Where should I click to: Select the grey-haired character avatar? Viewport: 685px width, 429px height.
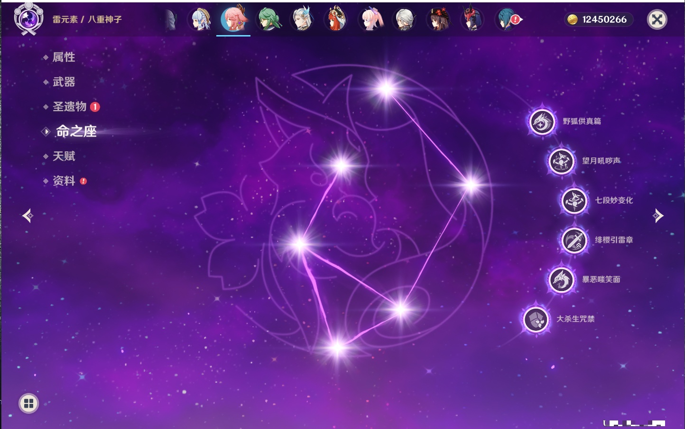pos(404,19)
